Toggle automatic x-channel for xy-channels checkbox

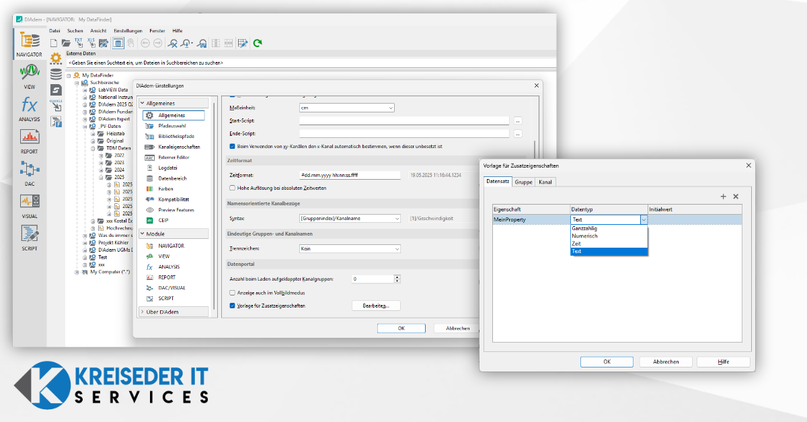pyautogui.click(x=233, y=146)
